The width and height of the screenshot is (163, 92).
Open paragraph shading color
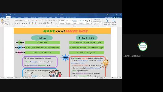pos(52,23)
